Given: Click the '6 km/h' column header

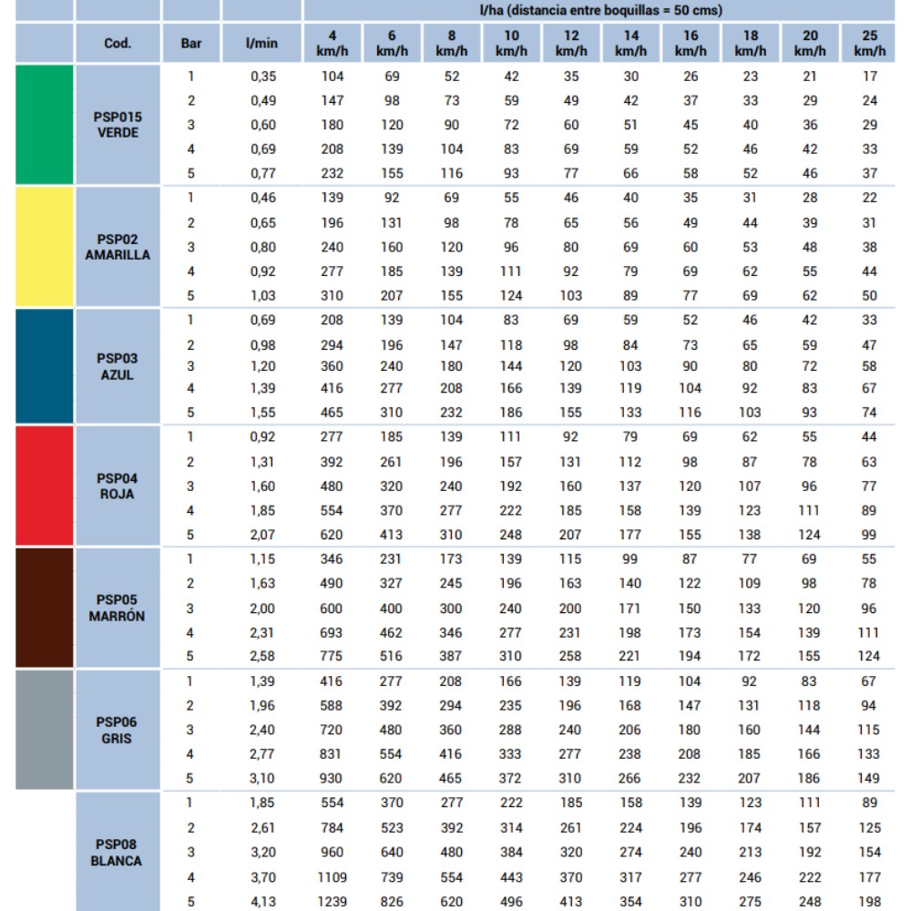Looking at the screenshot, I should [392, 43].
